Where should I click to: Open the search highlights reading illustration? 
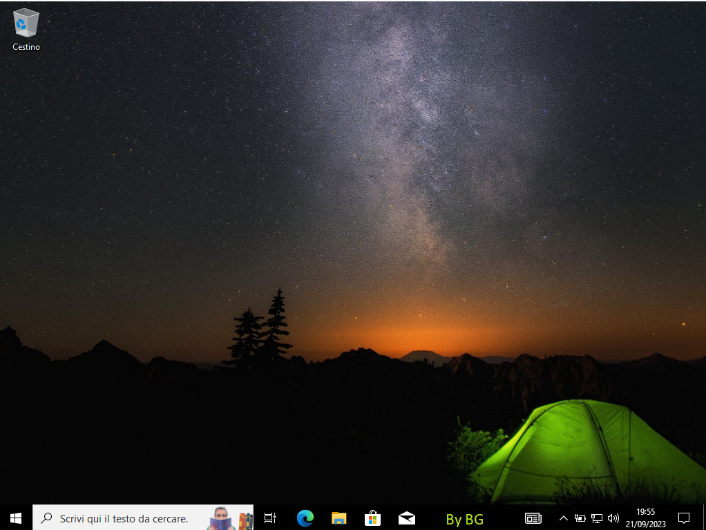tap(230, 518)
